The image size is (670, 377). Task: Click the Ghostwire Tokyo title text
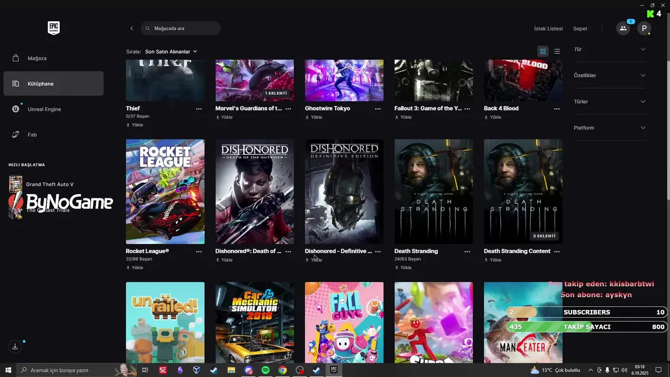tap(328, 108)
